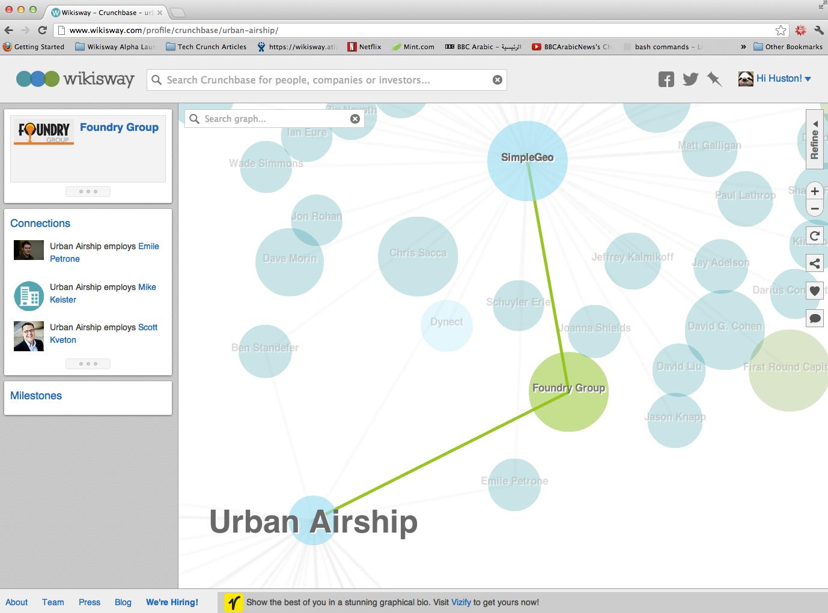Select the Urban Airship node
Viewport: 828px width, 613px height.
coord(313,521)
